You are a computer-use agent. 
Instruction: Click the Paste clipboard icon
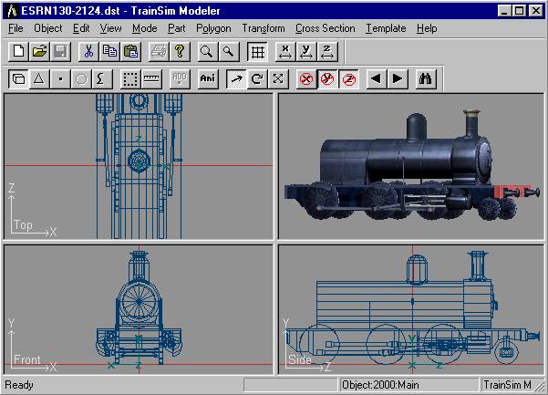tap(130, 52)
